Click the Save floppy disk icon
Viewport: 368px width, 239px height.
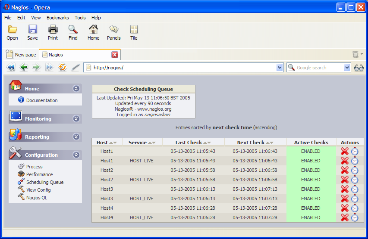pyautogui.click(x=32, y=30)
